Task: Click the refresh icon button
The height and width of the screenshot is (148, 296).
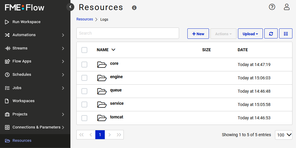Action: pos(271,34)
